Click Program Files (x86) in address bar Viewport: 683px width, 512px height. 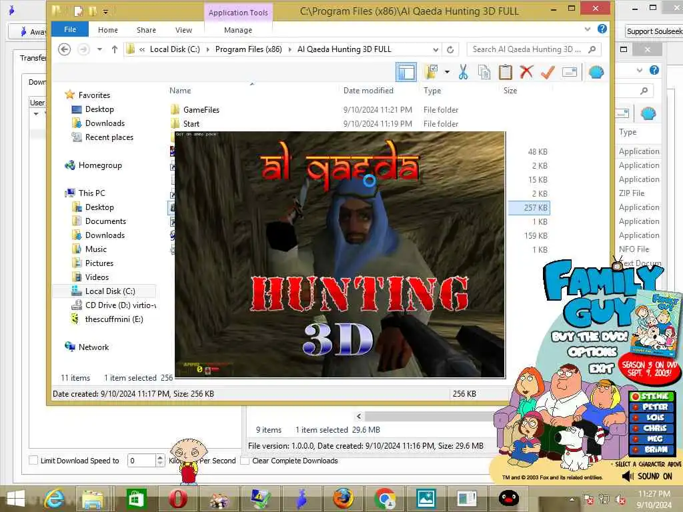[x=248, y=49]
